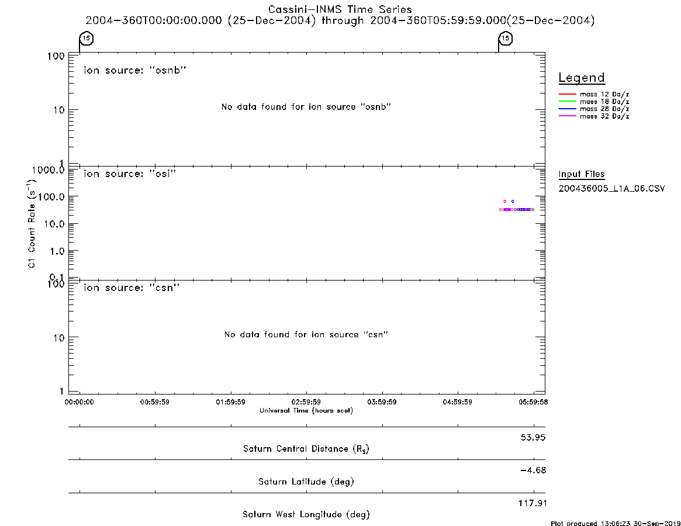The image size is (681, 526).
Task: Click the Saturn West Longitude label
Action: (x=306, y=515)
